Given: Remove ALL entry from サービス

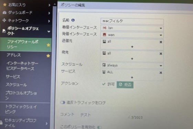Looking at the screenshot, I should click(x=161, y=73).
